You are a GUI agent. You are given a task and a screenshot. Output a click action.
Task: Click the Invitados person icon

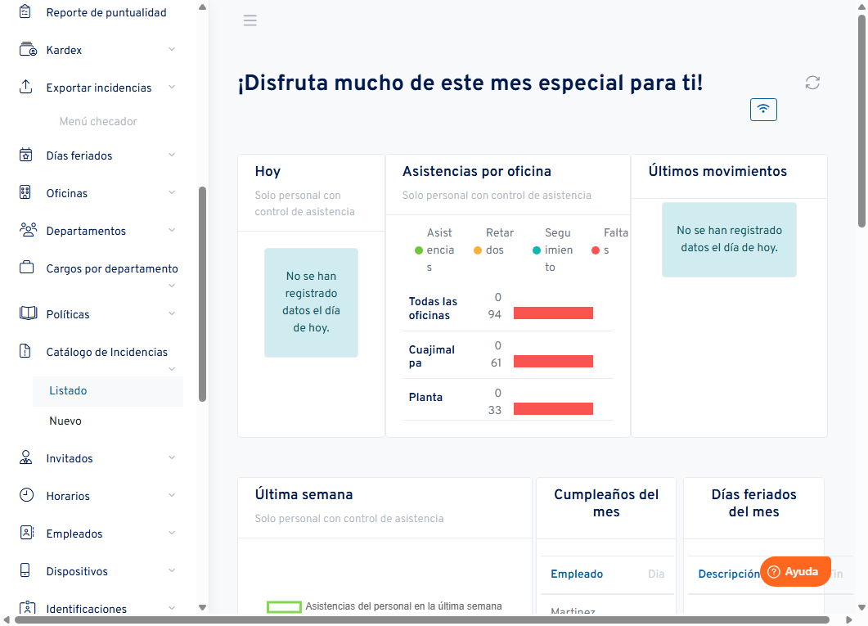(25, 457)
